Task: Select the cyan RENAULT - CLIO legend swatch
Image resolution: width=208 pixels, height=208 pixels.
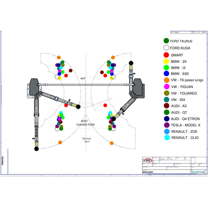Action: pos(167,138)
